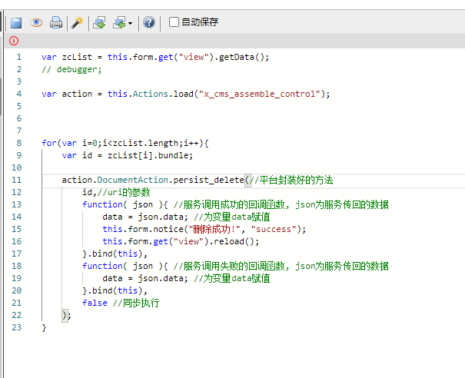The image size is (465, 378).
Task: Click line number 8 in the gutter
Action: [18, 143]
